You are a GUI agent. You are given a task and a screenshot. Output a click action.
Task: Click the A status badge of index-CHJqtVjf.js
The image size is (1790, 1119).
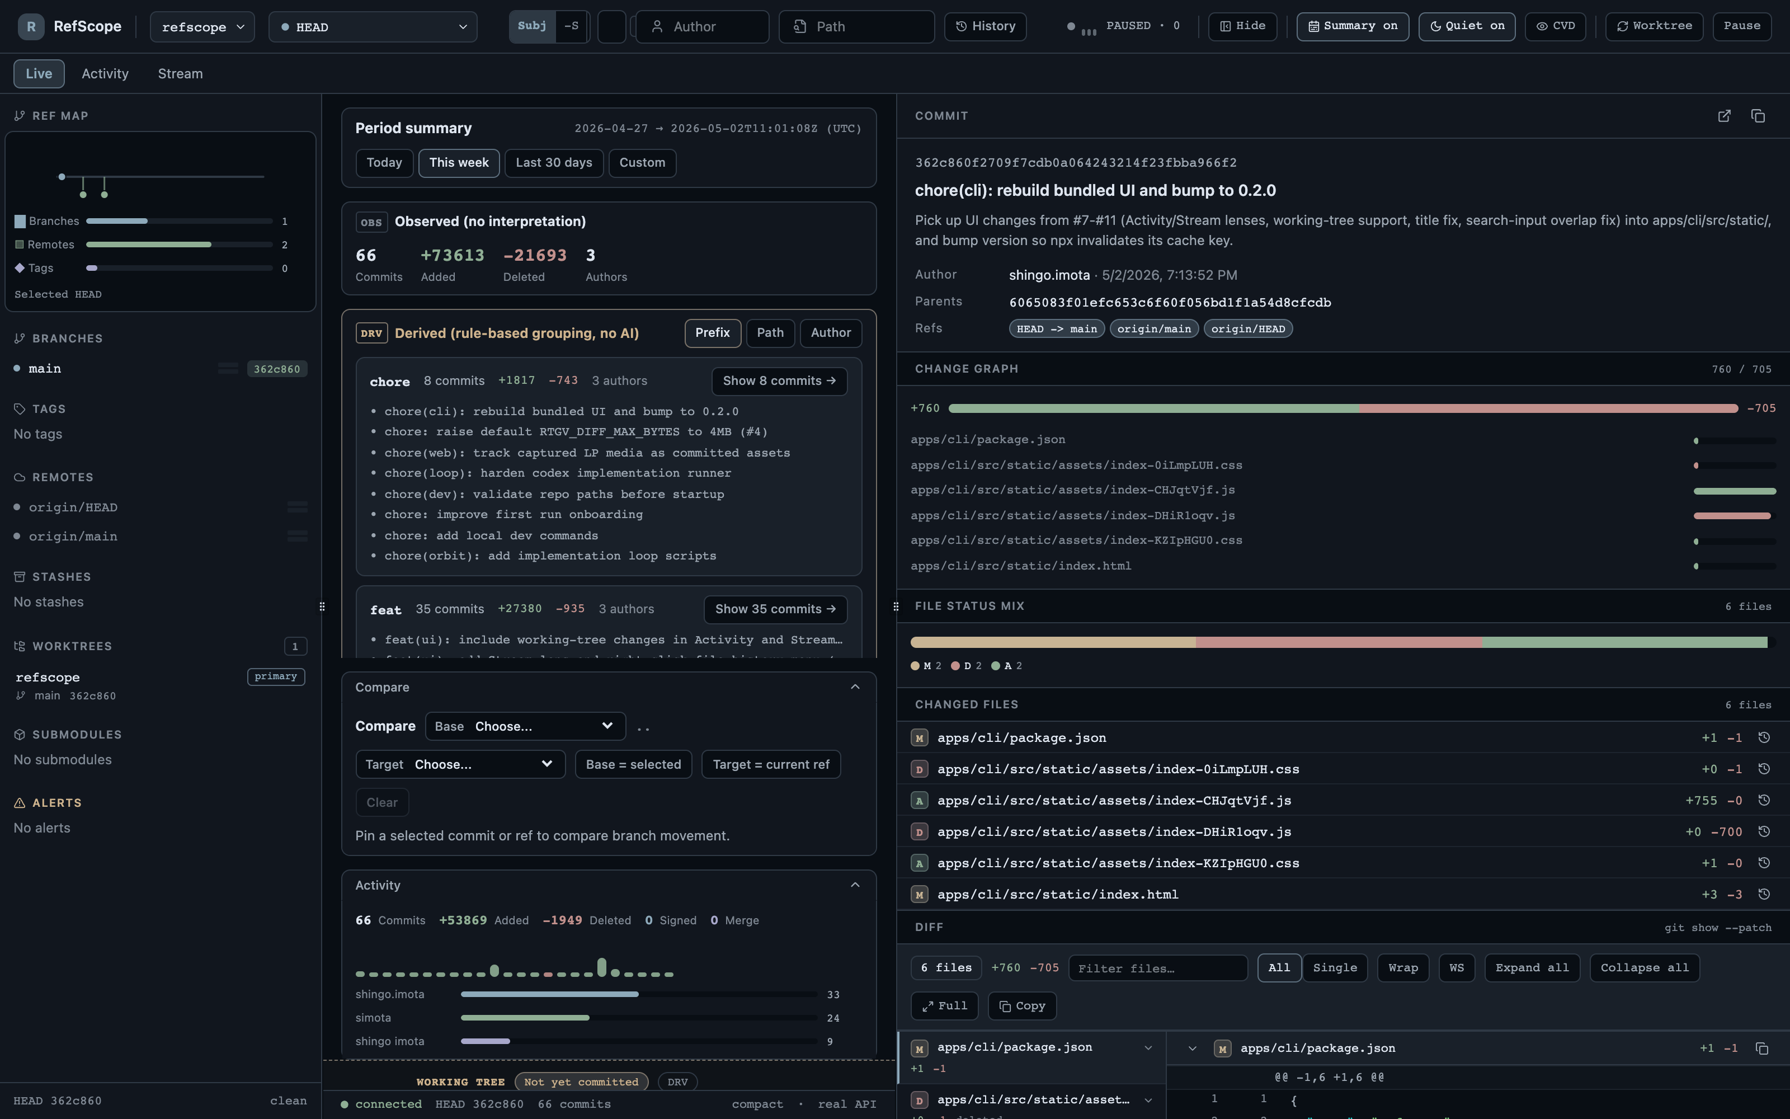[x=920, y=801]
